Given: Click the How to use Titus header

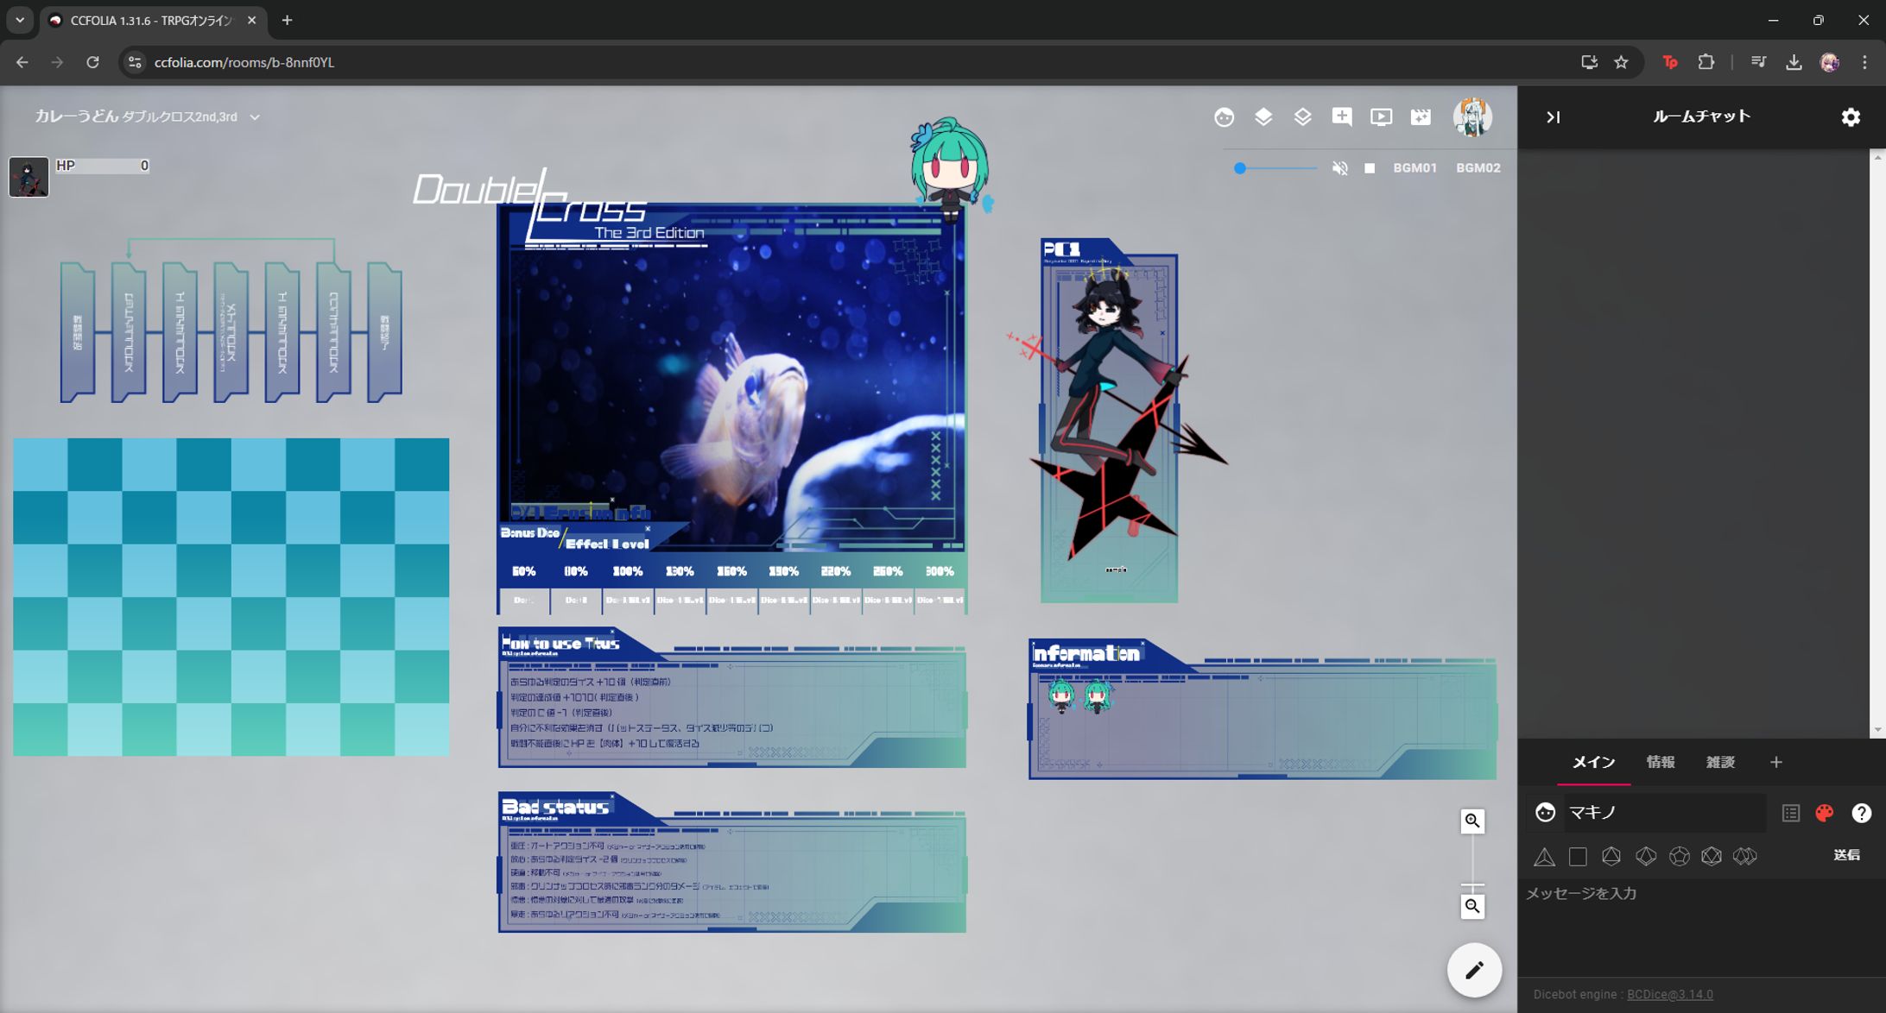Looking at the screenshot, I should pos(560,644).
